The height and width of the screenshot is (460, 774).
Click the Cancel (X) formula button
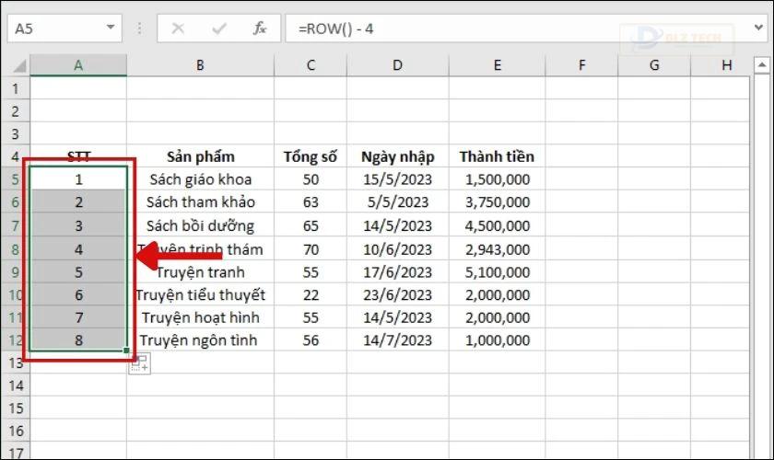(178, 29)
